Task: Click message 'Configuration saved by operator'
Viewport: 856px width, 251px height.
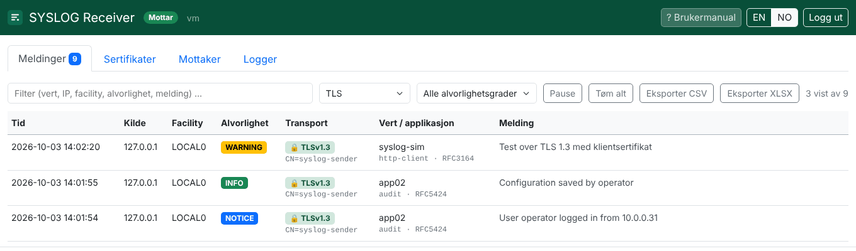Action: (x=566, y=183)
